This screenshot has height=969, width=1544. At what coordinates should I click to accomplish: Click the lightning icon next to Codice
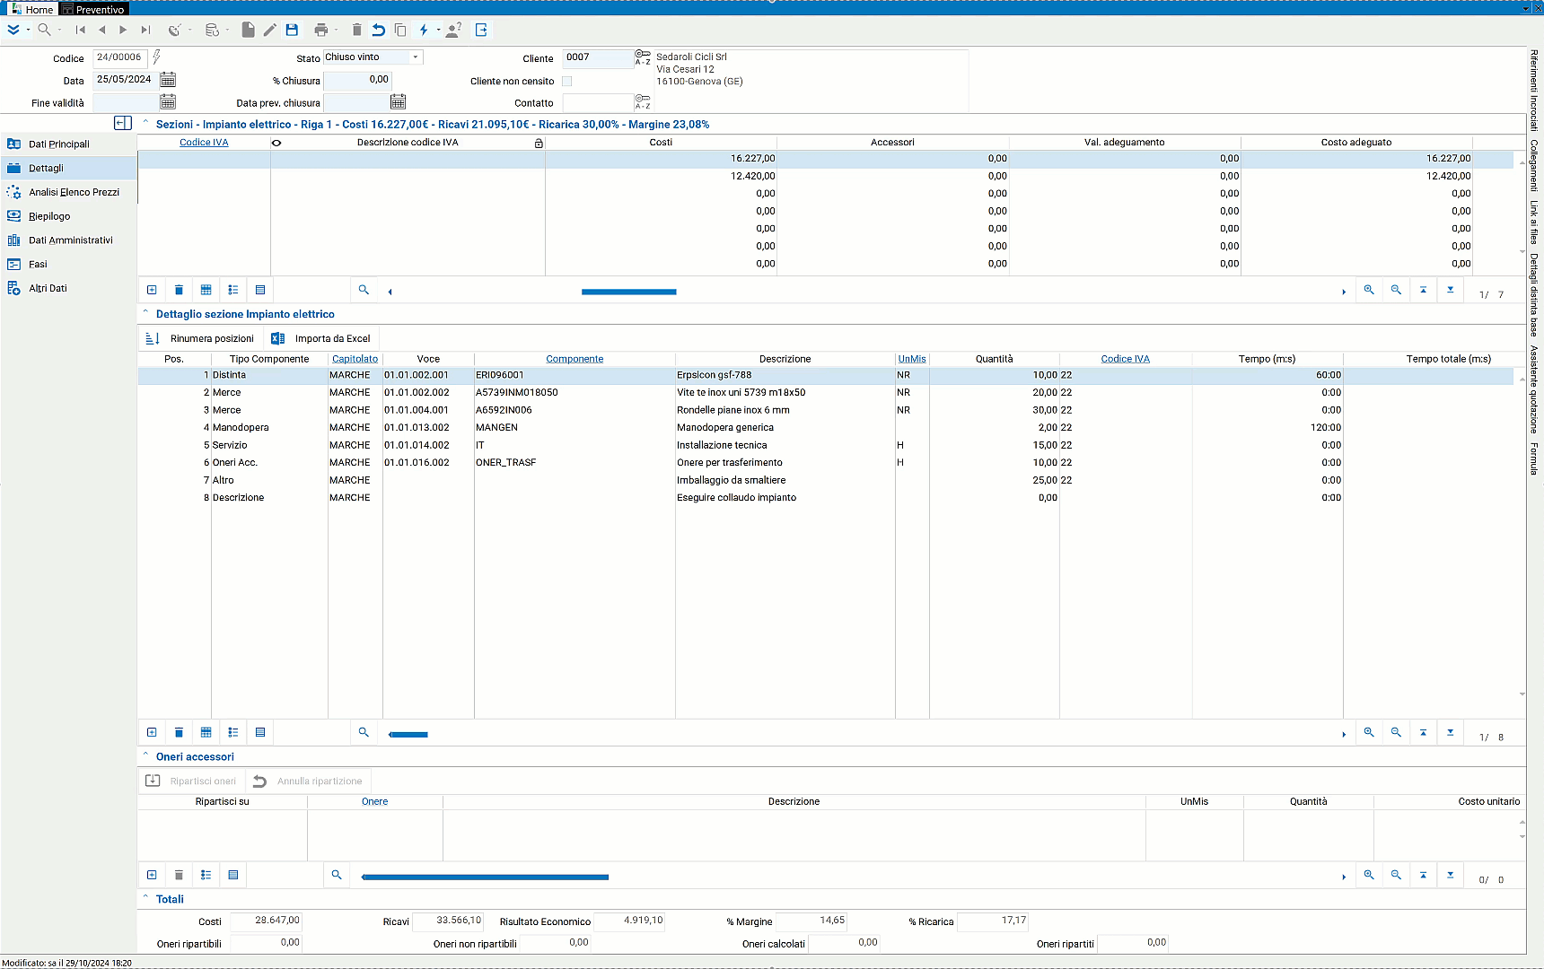[x=156, y=57]
